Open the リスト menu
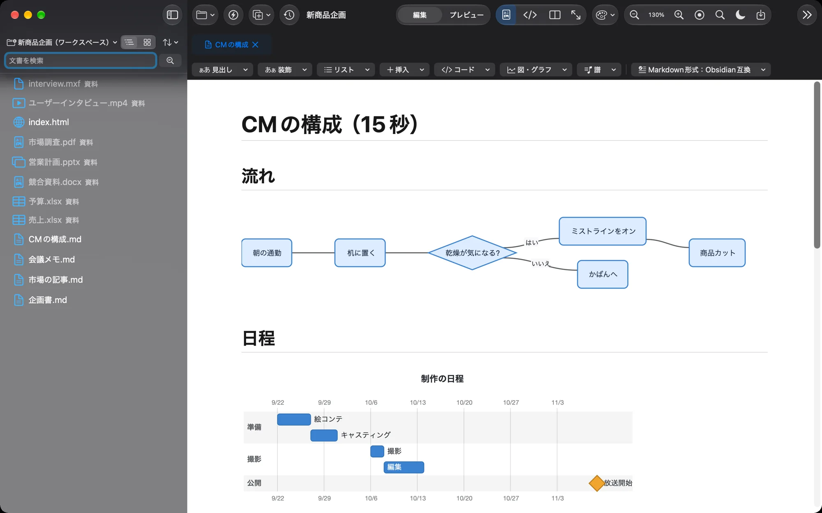The width and height of the screenshot is (822, 513). (x=346, y=70)
